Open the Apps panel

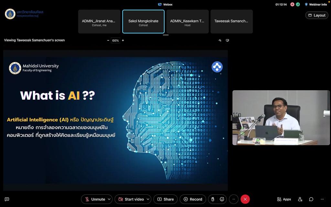(x=284, y=199)
